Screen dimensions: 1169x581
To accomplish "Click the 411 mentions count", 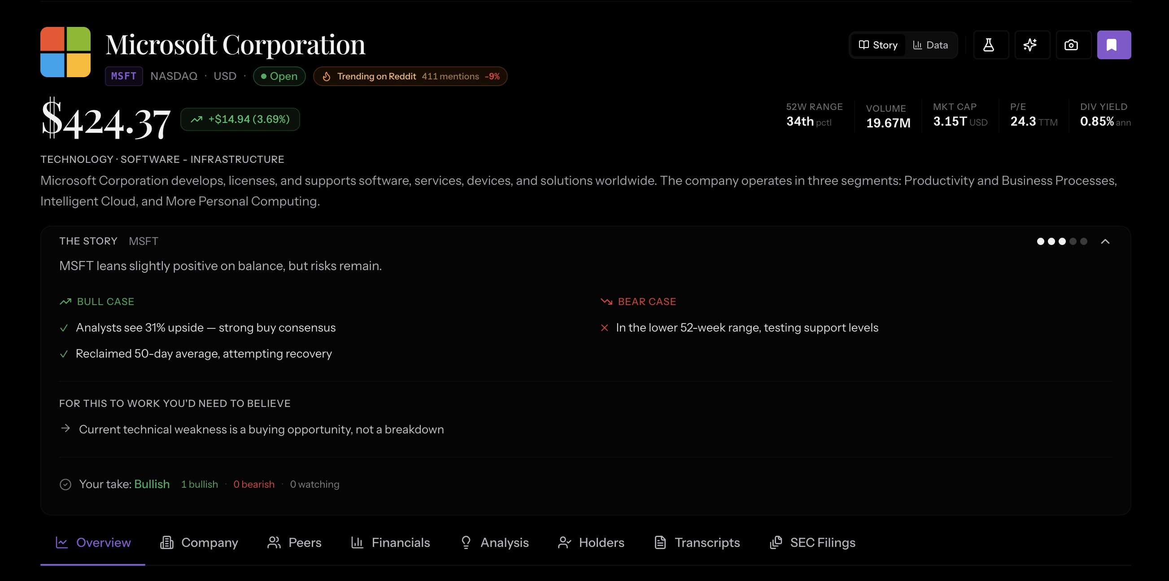I will (450, 76).
